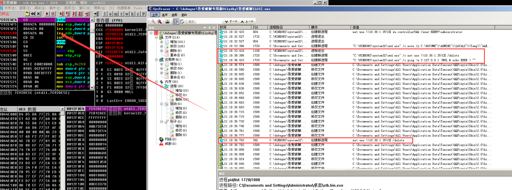The width and height of the screenshot is (512, 190).
Task: Expand the 文件 增加(101) tree node
Action: click(x=162, y=42)
